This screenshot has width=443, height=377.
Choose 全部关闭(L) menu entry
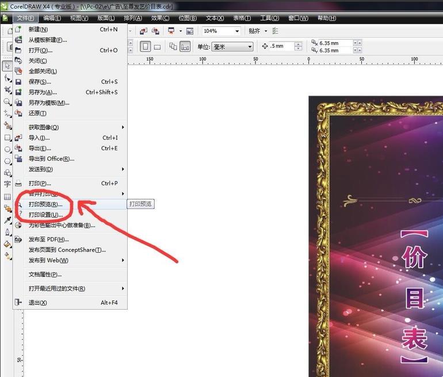pyautogui.click(x=70, y=71)
